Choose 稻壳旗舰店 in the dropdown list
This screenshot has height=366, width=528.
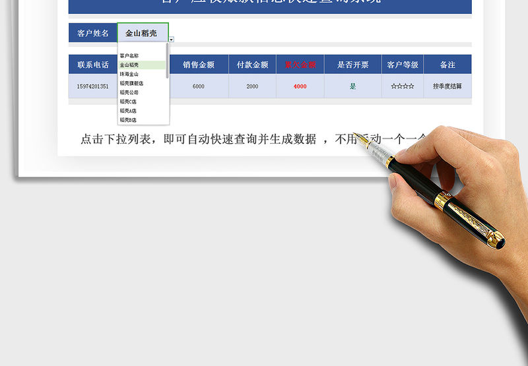point(131,84)
